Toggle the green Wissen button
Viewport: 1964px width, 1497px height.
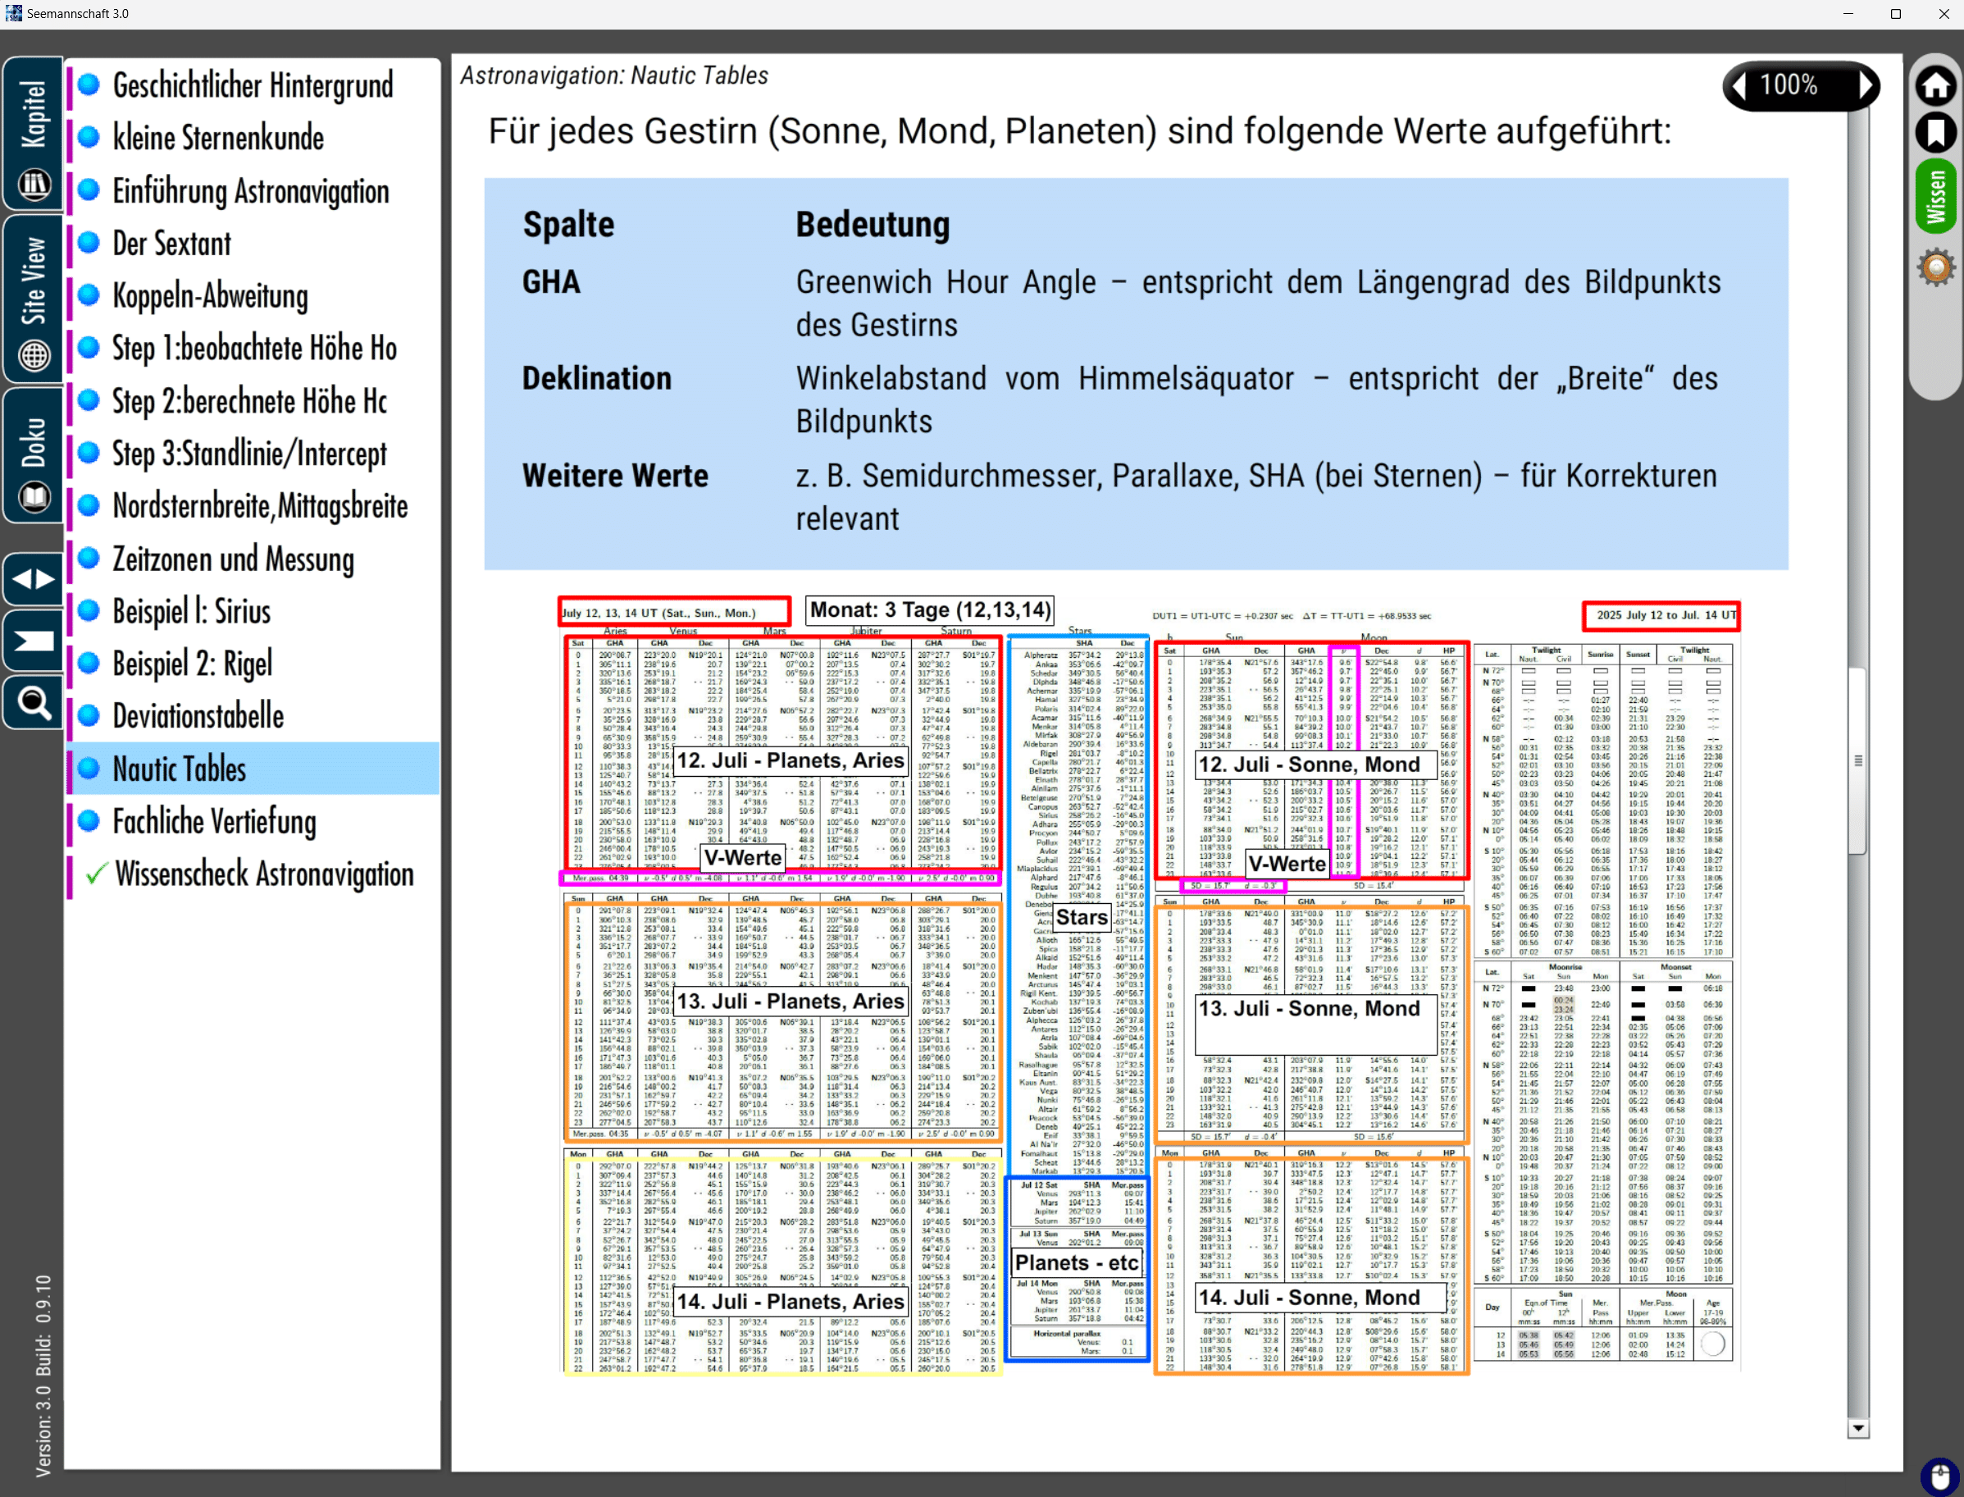[x=1934, y=197]
